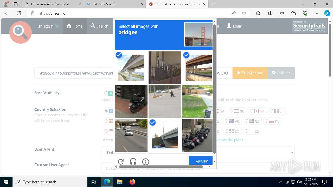Click the VERIFY captcha button
333x187 pixels.
point(201,161)
